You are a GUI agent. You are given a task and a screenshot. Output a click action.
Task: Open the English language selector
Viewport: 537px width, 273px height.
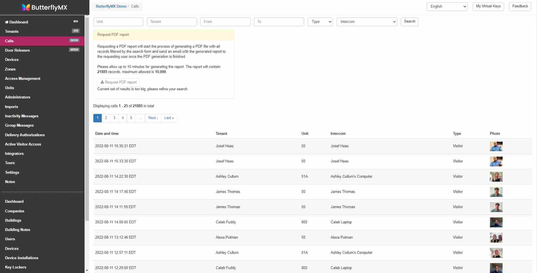click(446, 6)
